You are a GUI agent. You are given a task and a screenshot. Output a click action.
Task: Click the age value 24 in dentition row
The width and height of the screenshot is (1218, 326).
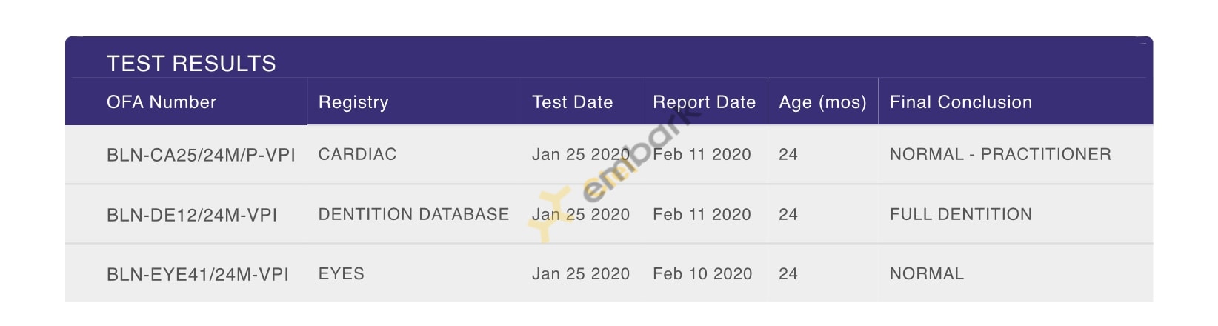click(788, 214)
